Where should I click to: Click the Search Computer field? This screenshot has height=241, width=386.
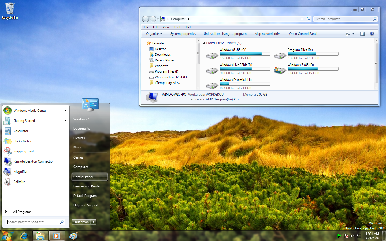(345, 19)
